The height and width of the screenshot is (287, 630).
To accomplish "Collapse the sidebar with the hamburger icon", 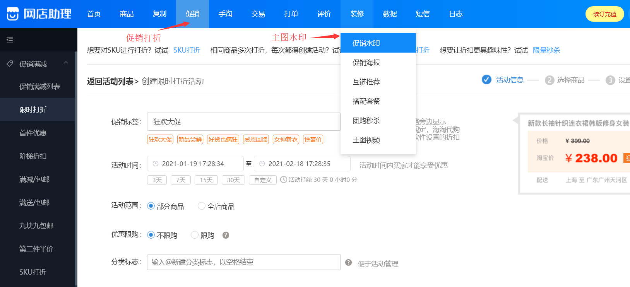I will point(10,39).
